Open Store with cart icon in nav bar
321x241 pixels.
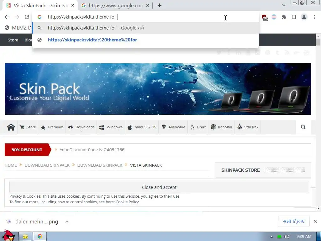28,127
